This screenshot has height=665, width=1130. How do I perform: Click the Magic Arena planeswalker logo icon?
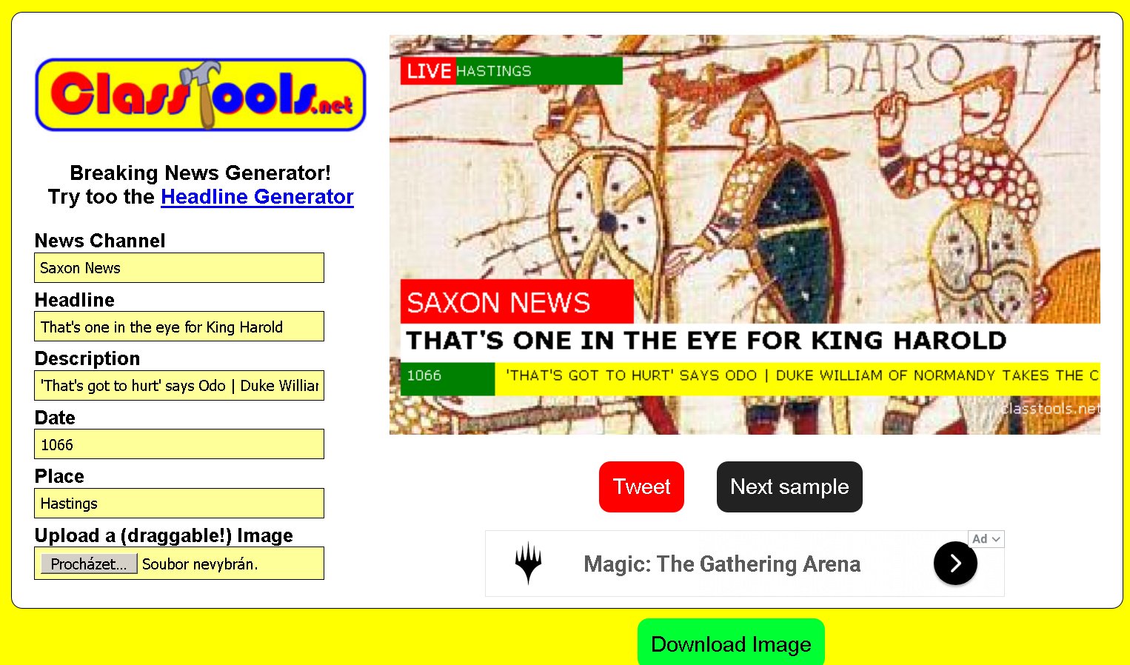528,564
